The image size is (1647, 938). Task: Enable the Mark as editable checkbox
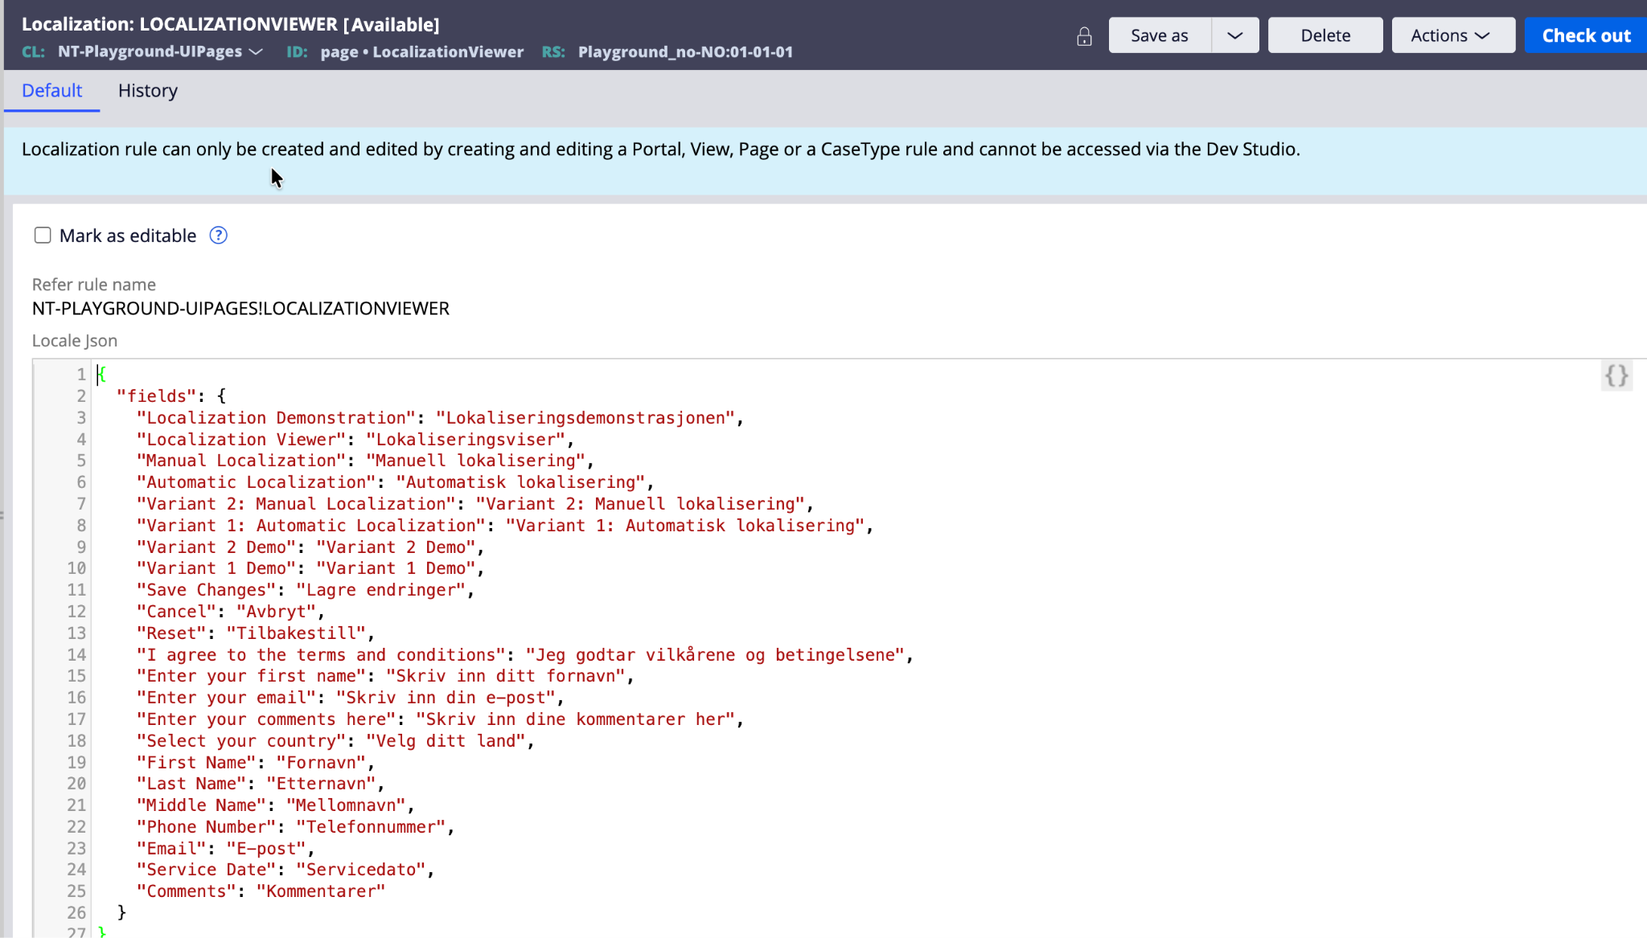[43, 236]
